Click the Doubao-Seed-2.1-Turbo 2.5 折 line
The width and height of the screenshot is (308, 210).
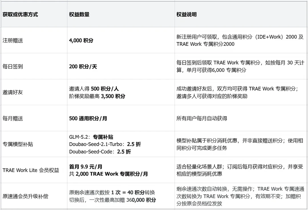coord(105,144)
